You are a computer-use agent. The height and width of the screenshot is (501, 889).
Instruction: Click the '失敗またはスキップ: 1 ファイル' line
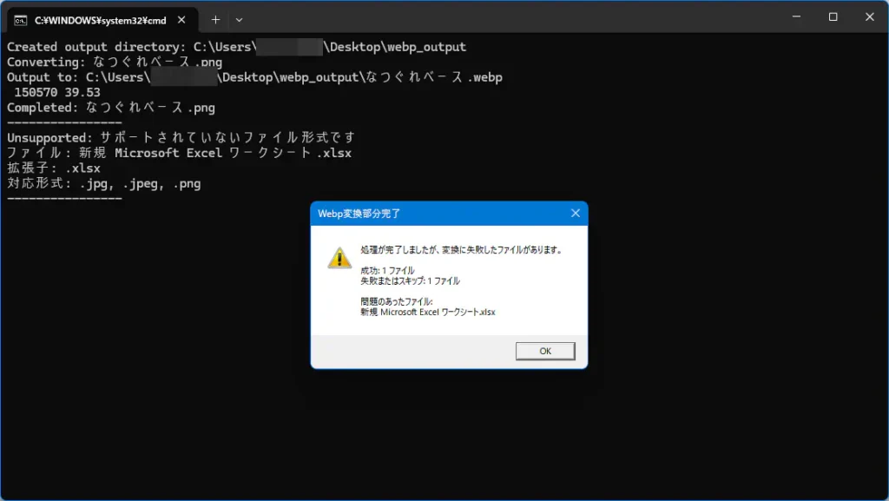coord(410,280)
